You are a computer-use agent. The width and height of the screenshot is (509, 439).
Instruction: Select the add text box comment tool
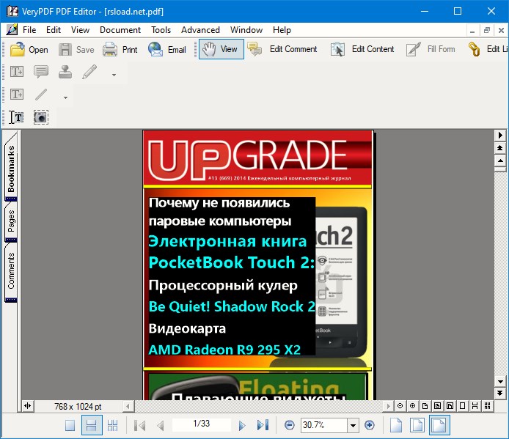click(17, 71)
